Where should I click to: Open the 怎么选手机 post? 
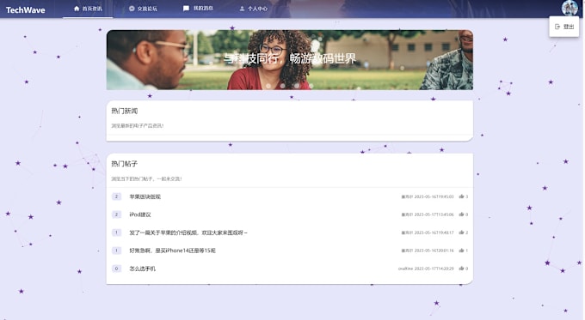pyautogui.click(x=143, y=269)
